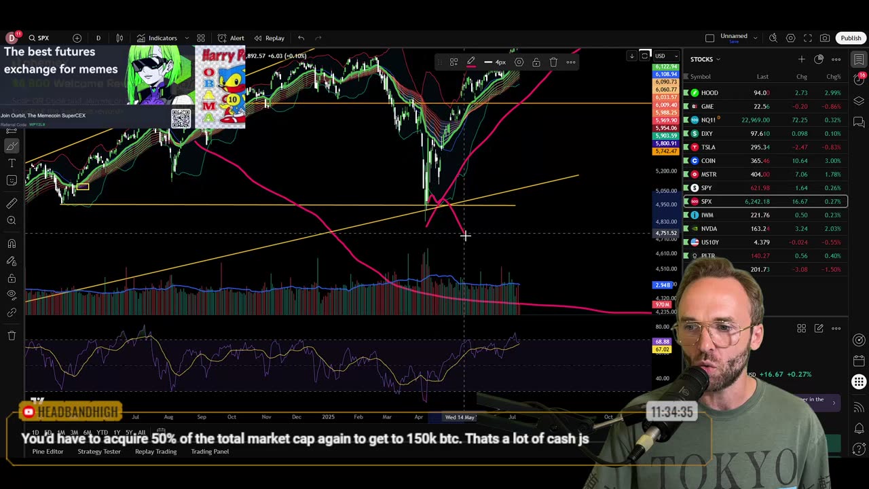
Task: Select NVDA in the watchlist
Action: tap(765, 228)
